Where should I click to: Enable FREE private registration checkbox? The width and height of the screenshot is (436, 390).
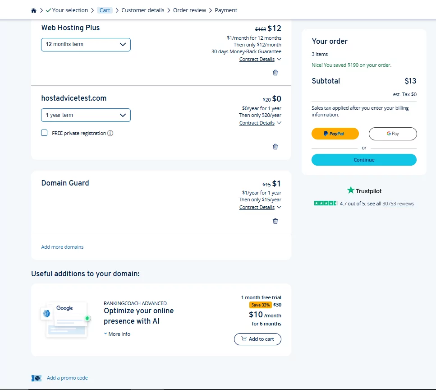point(44,133)
